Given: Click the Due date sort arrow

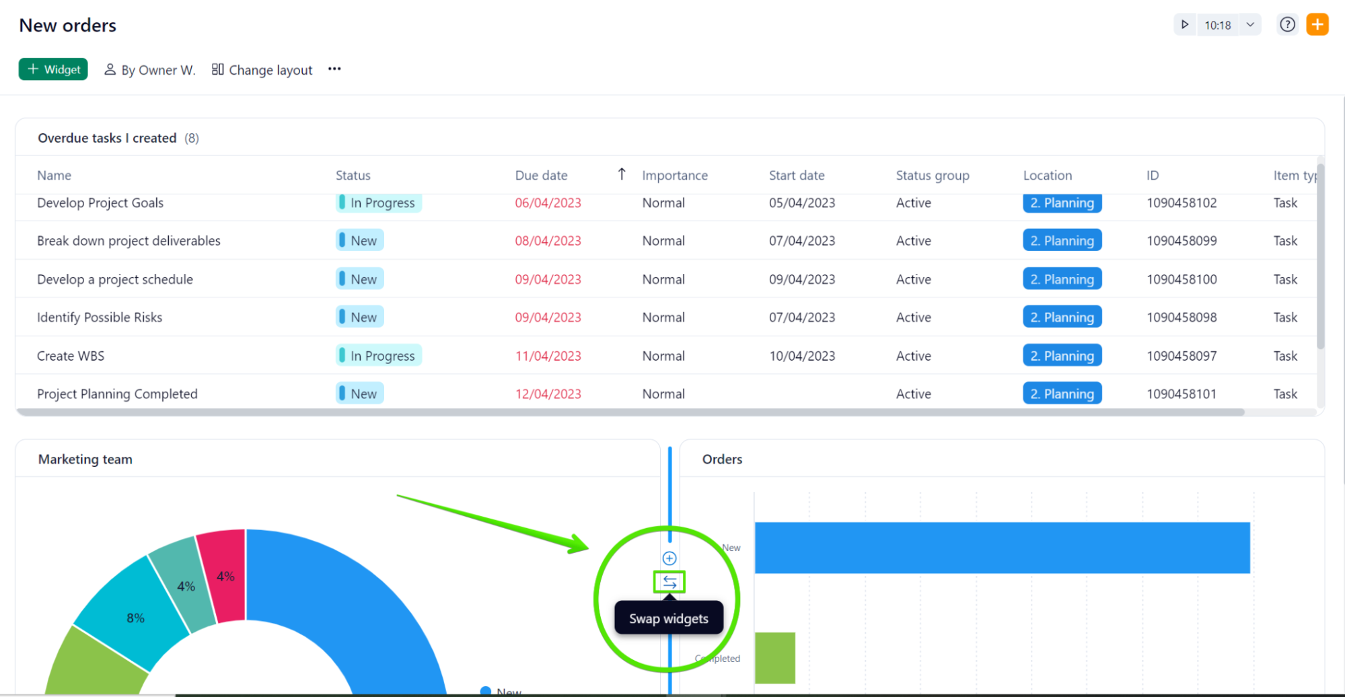Looking at the screenshot, I should [x=622, y=175].
